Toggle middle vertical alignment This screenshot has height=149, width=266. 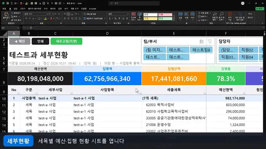69,14
